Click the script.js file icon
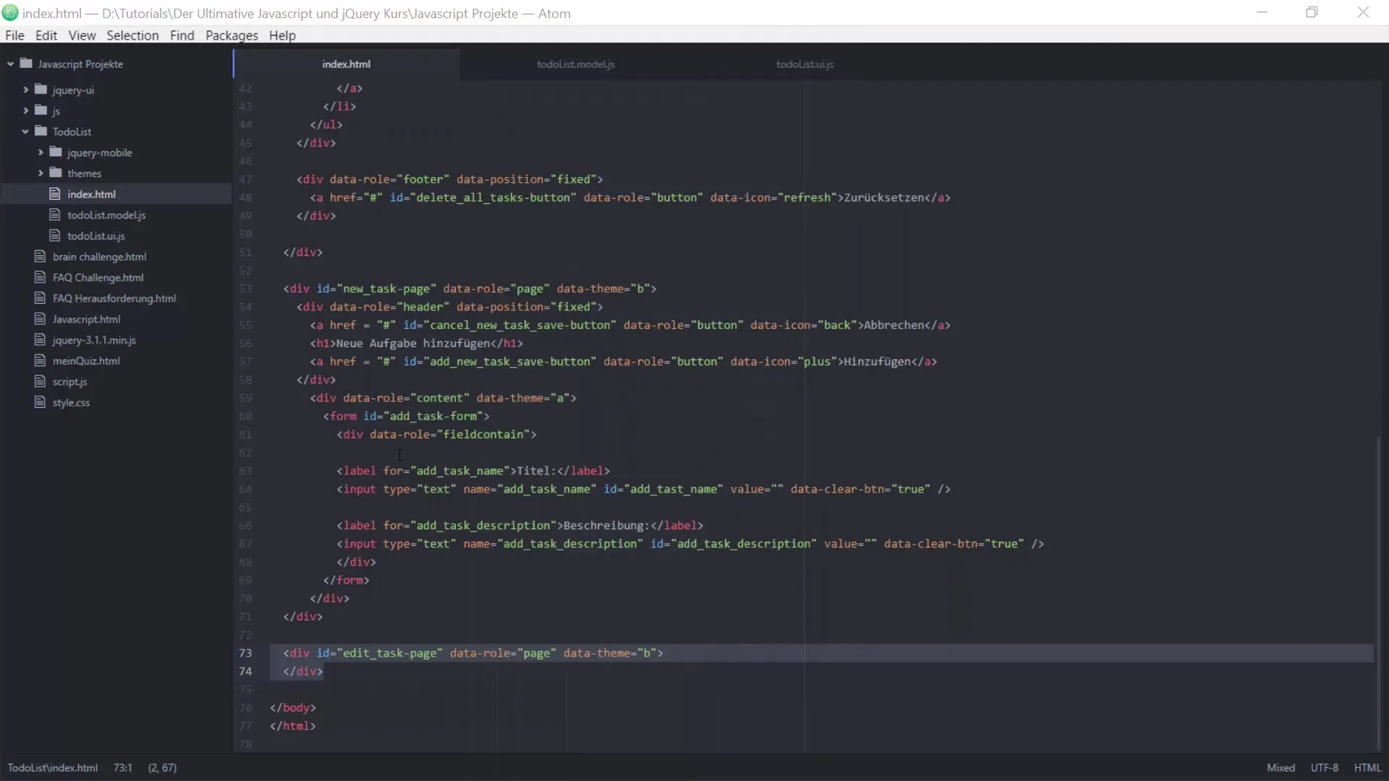The image size is (1389, 781). pos(40,382)
